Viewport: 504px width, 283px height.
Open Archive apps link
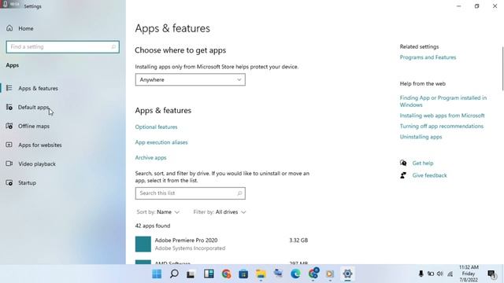click(x=150, y=158)
